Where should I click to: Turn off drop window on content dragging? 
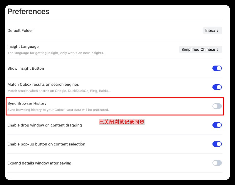(x=217, y=125)
